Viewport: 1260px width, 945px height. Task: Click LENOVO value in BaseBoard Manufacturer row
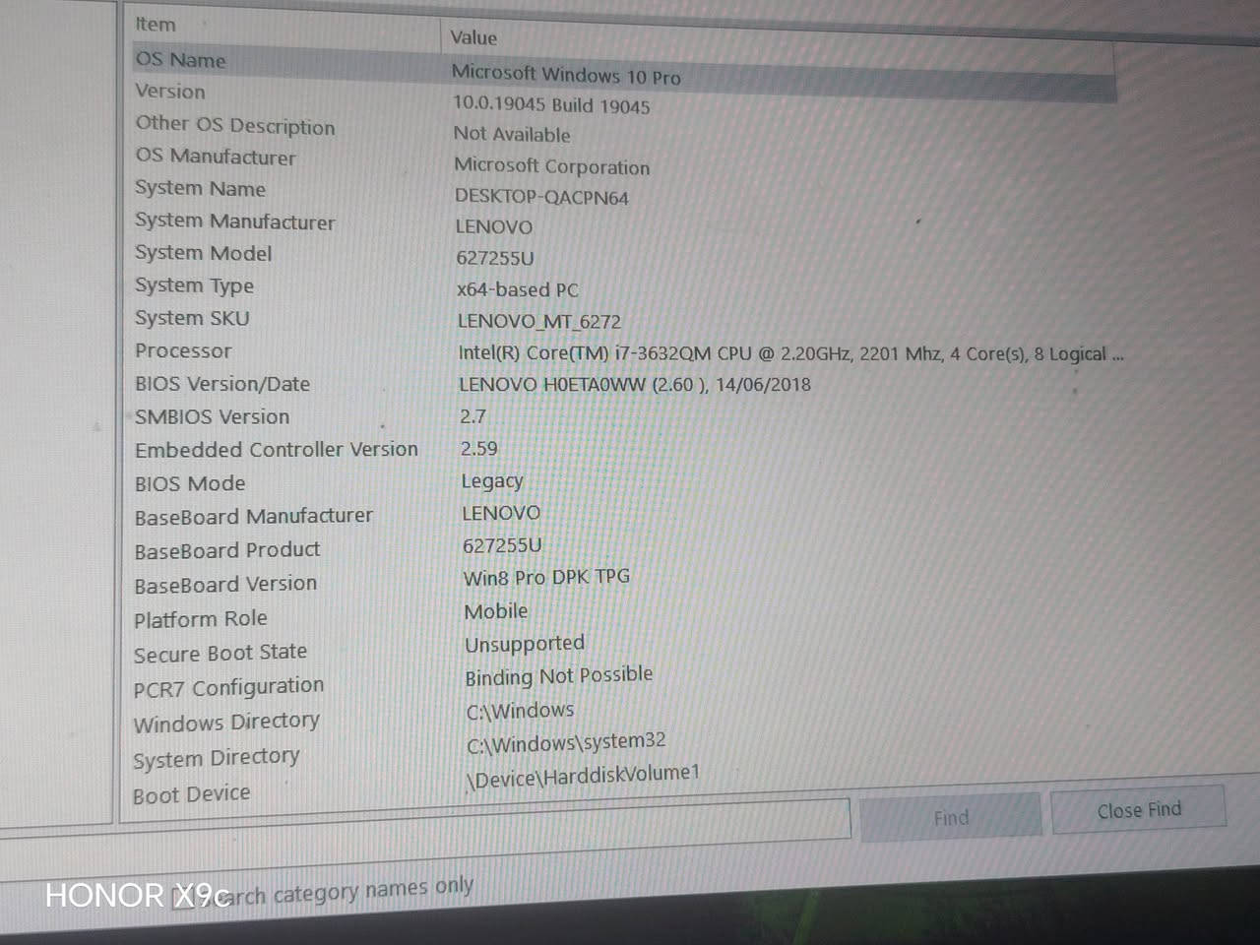click(x=501, y=513)
